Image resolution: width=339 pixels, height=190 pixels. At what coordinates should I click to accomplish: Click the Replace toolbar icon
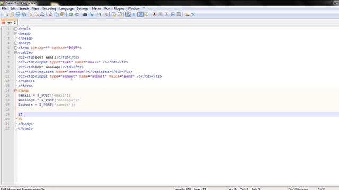coord(91,14)
